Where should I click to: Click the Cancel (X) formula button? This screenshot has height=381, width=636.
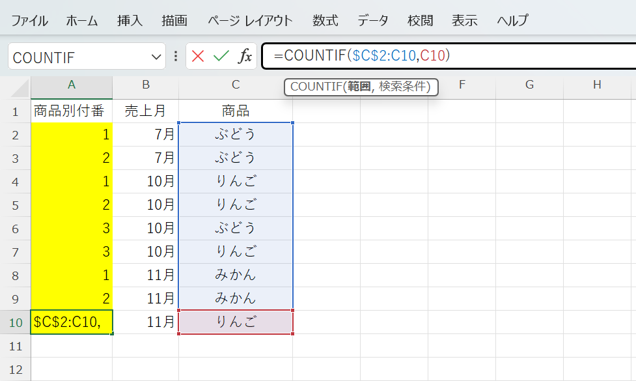click(198, 57)
